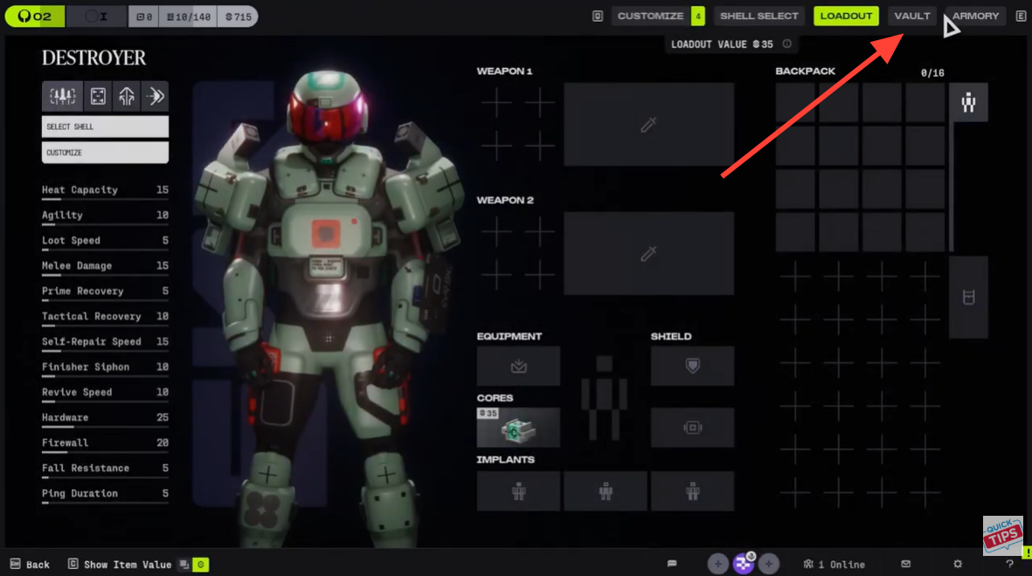Image resolution: width=1032 pixels, height=576 pixels.
Task: Open the chat bubble icon
Action: coord(672,565)
